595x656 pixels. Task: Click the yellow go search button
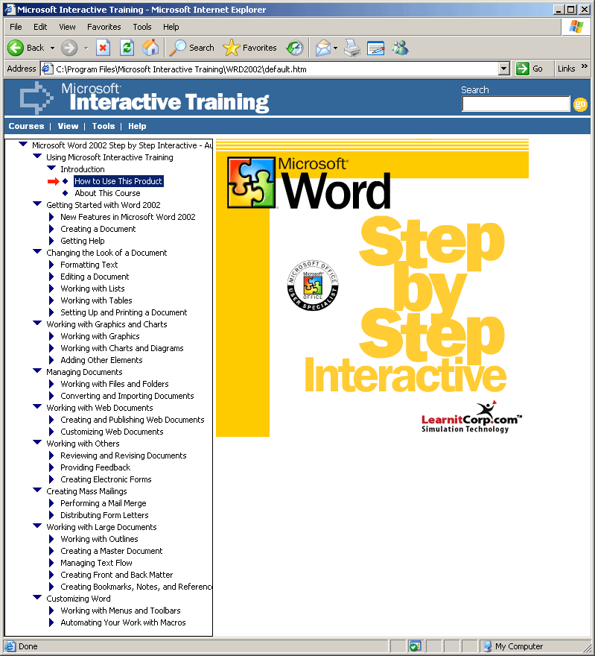point(580,104)
